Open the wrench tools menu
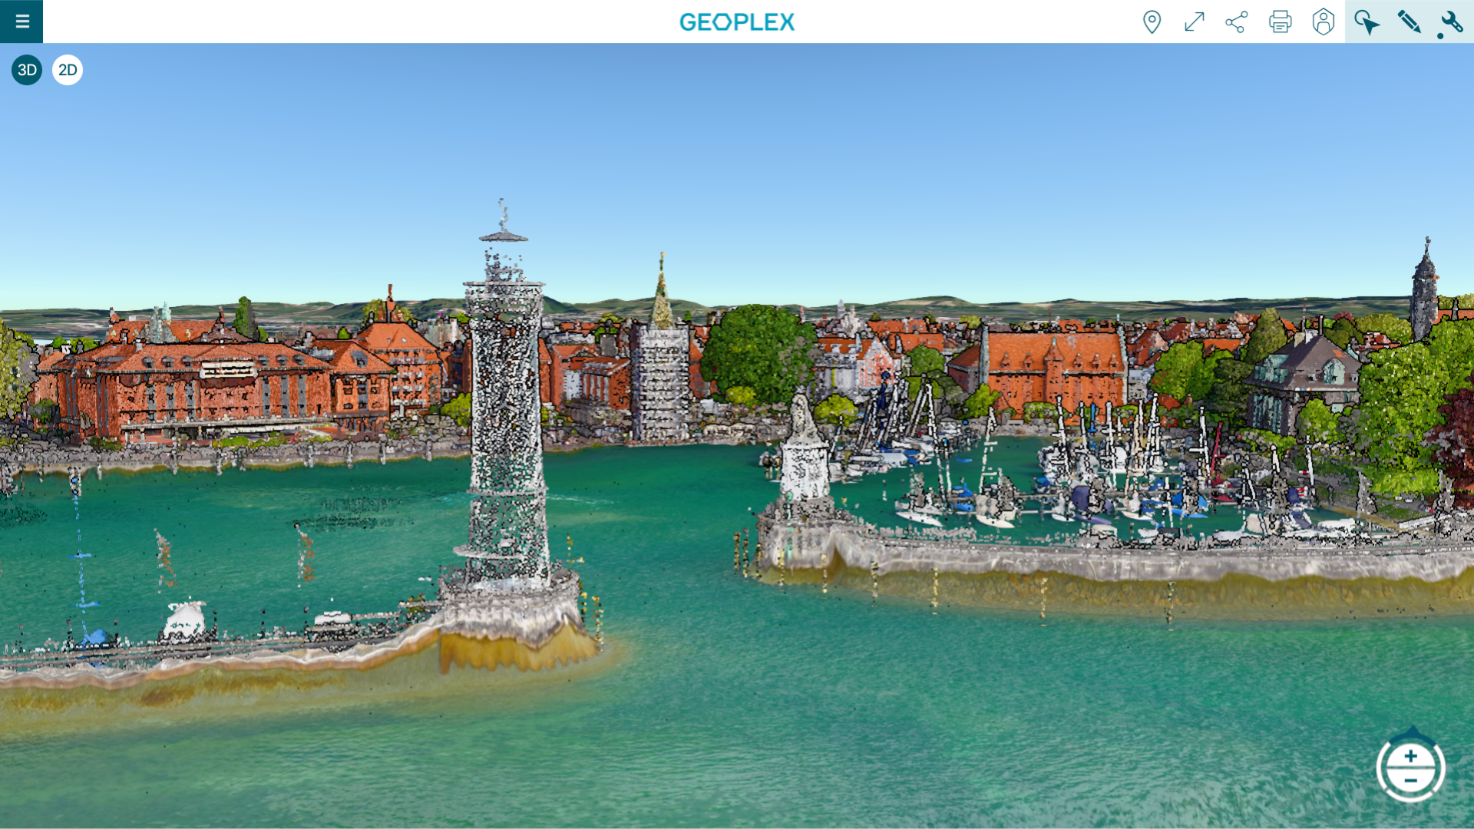The height and width of the screenshot is (829, 1474). pyautogui.click(x=1452, y=21)
